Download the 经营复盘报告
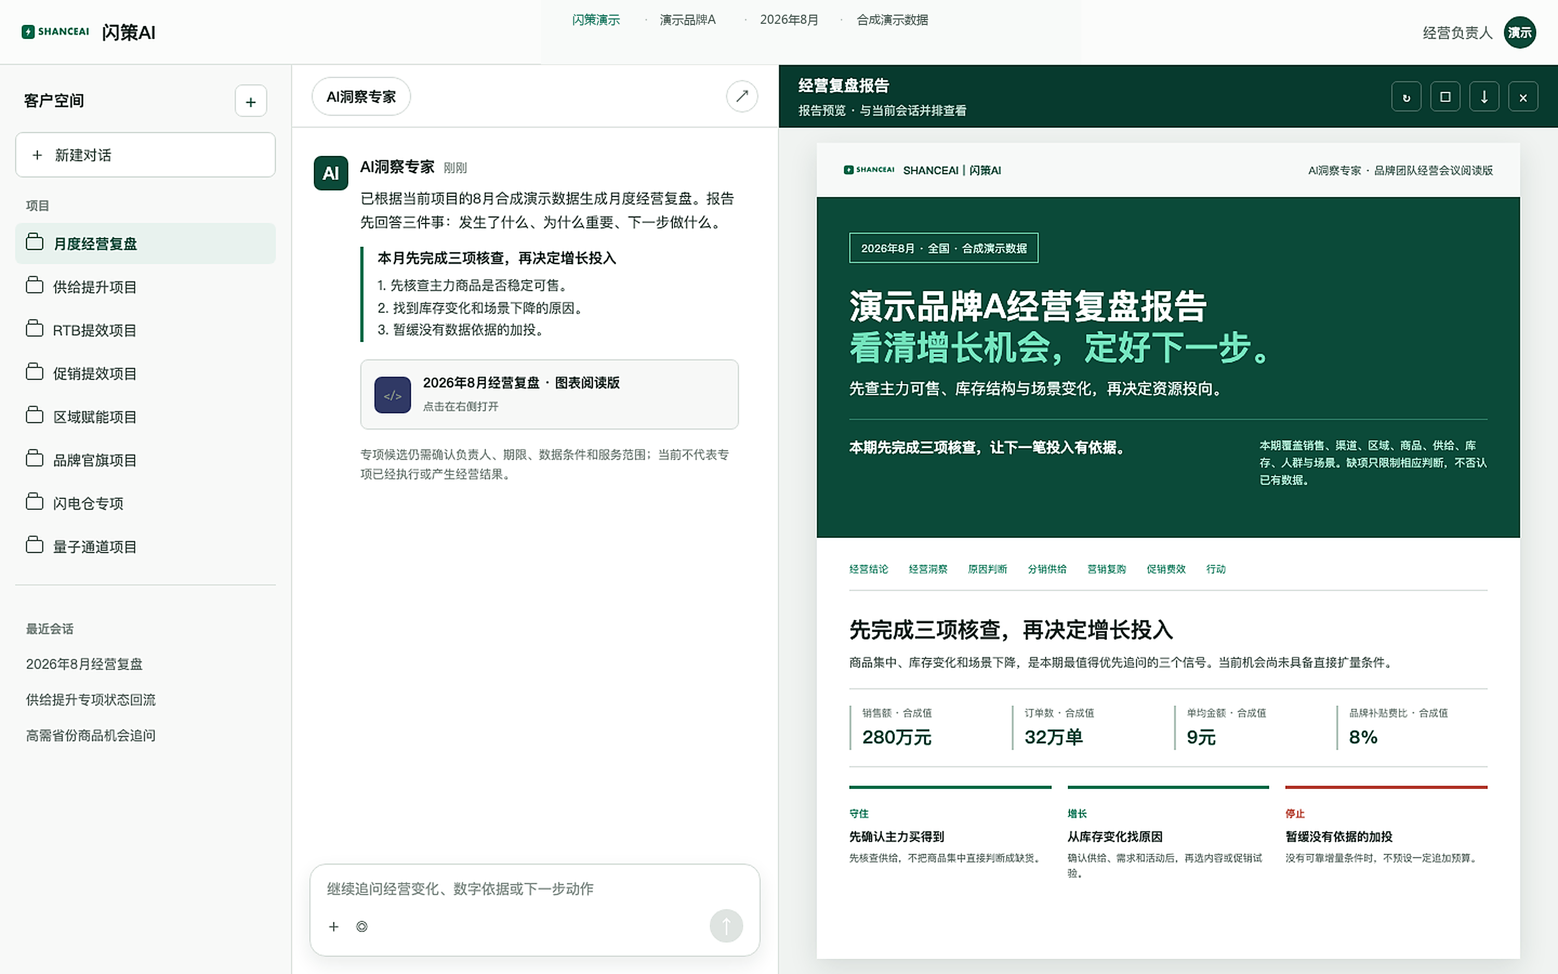The image size is (1558, 974). [x=1484, y=97]
